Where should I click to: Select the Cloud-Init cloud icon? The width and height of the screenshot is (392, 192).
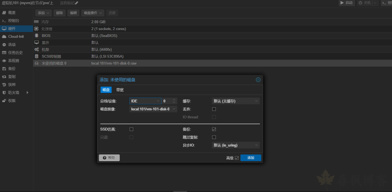[x=4, y=37]
